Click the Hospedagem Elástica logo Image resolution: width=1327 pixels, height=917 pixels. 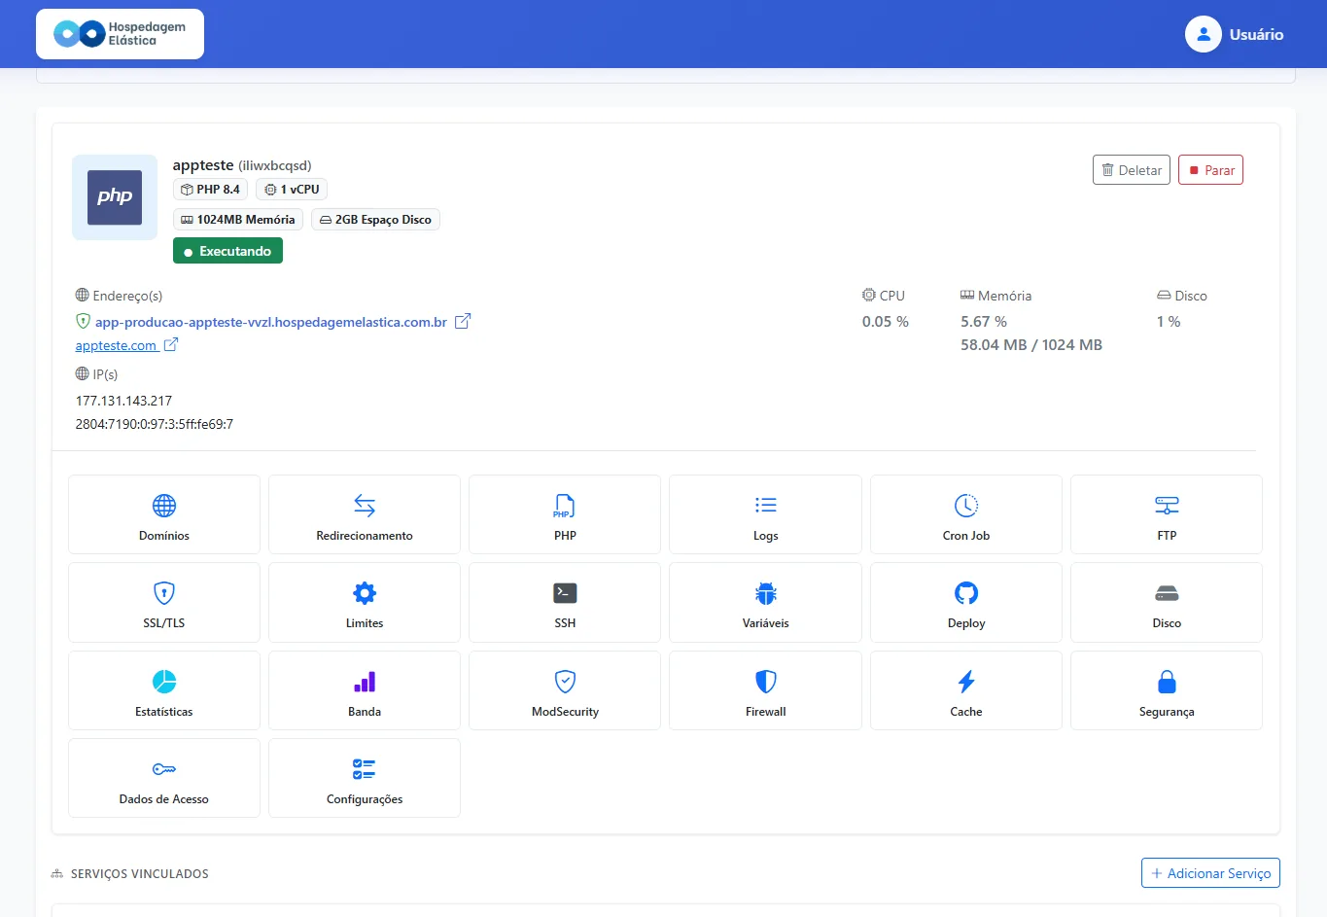(x=120, y=34)
